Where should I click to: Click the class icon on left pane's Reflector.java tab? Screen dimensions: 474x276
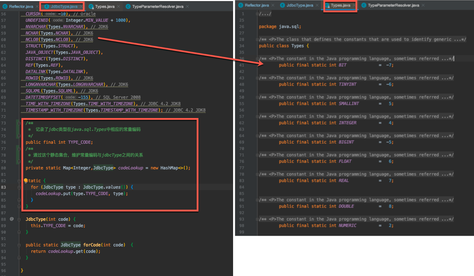pos(5,6)
